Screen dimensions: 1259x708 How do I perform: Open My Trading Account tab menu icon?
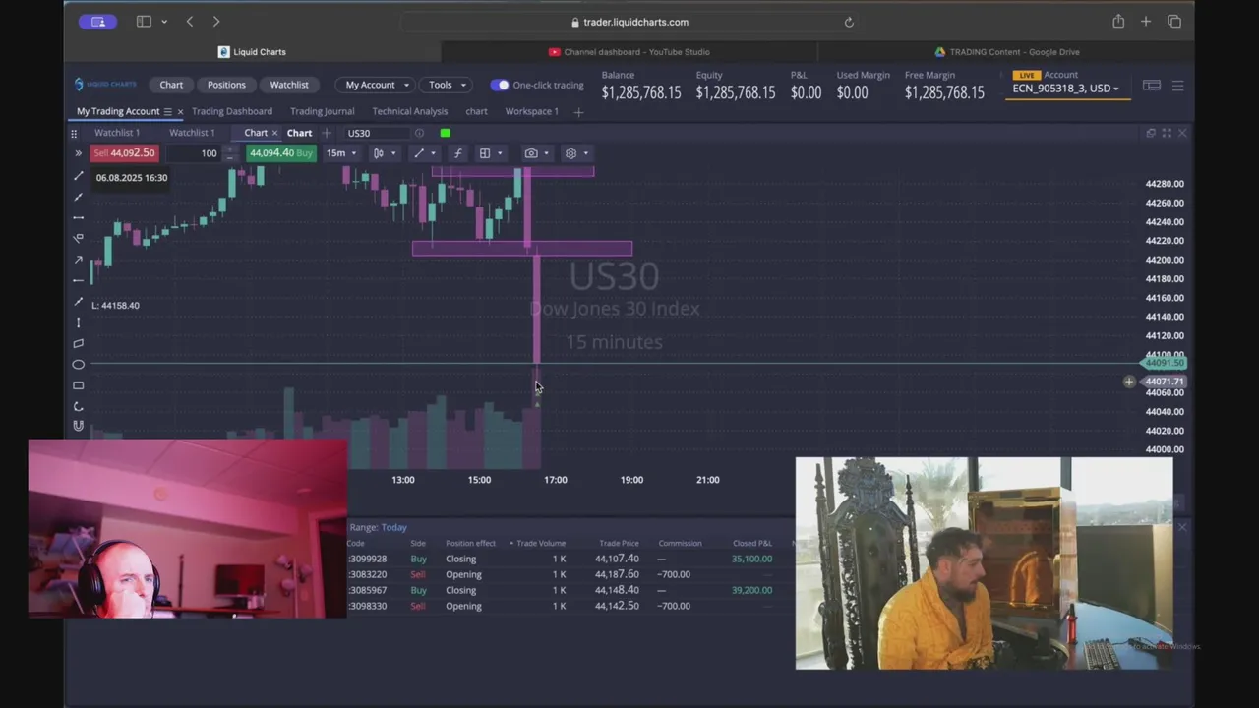point(167,111)
